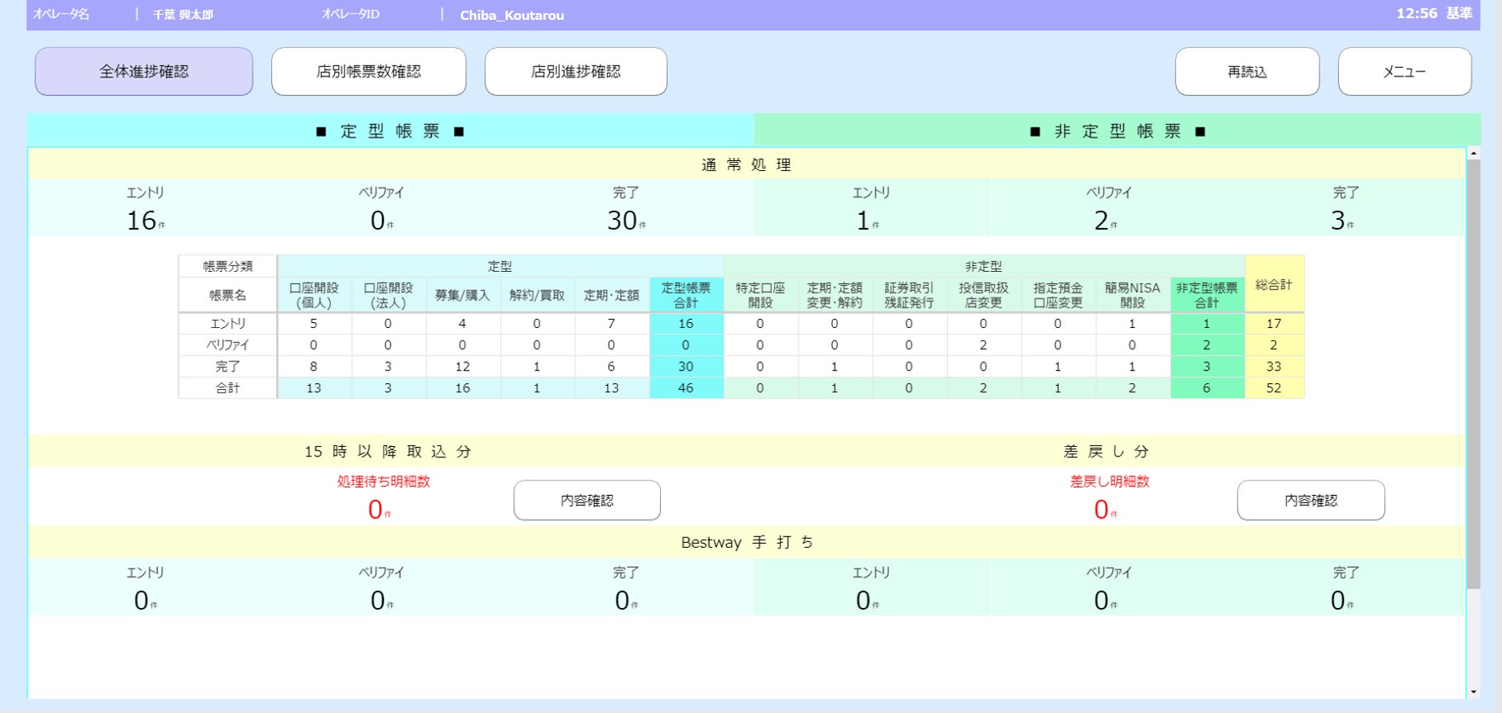Click the 帳票名 table header
1502x713 pixels.
click(228, 295)
